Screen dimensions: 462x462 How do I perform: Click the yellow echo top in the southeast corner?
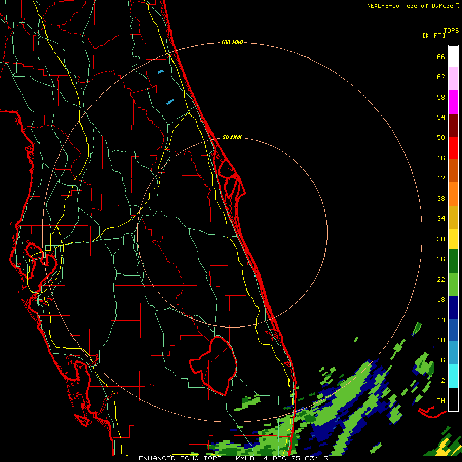[443, 449]
